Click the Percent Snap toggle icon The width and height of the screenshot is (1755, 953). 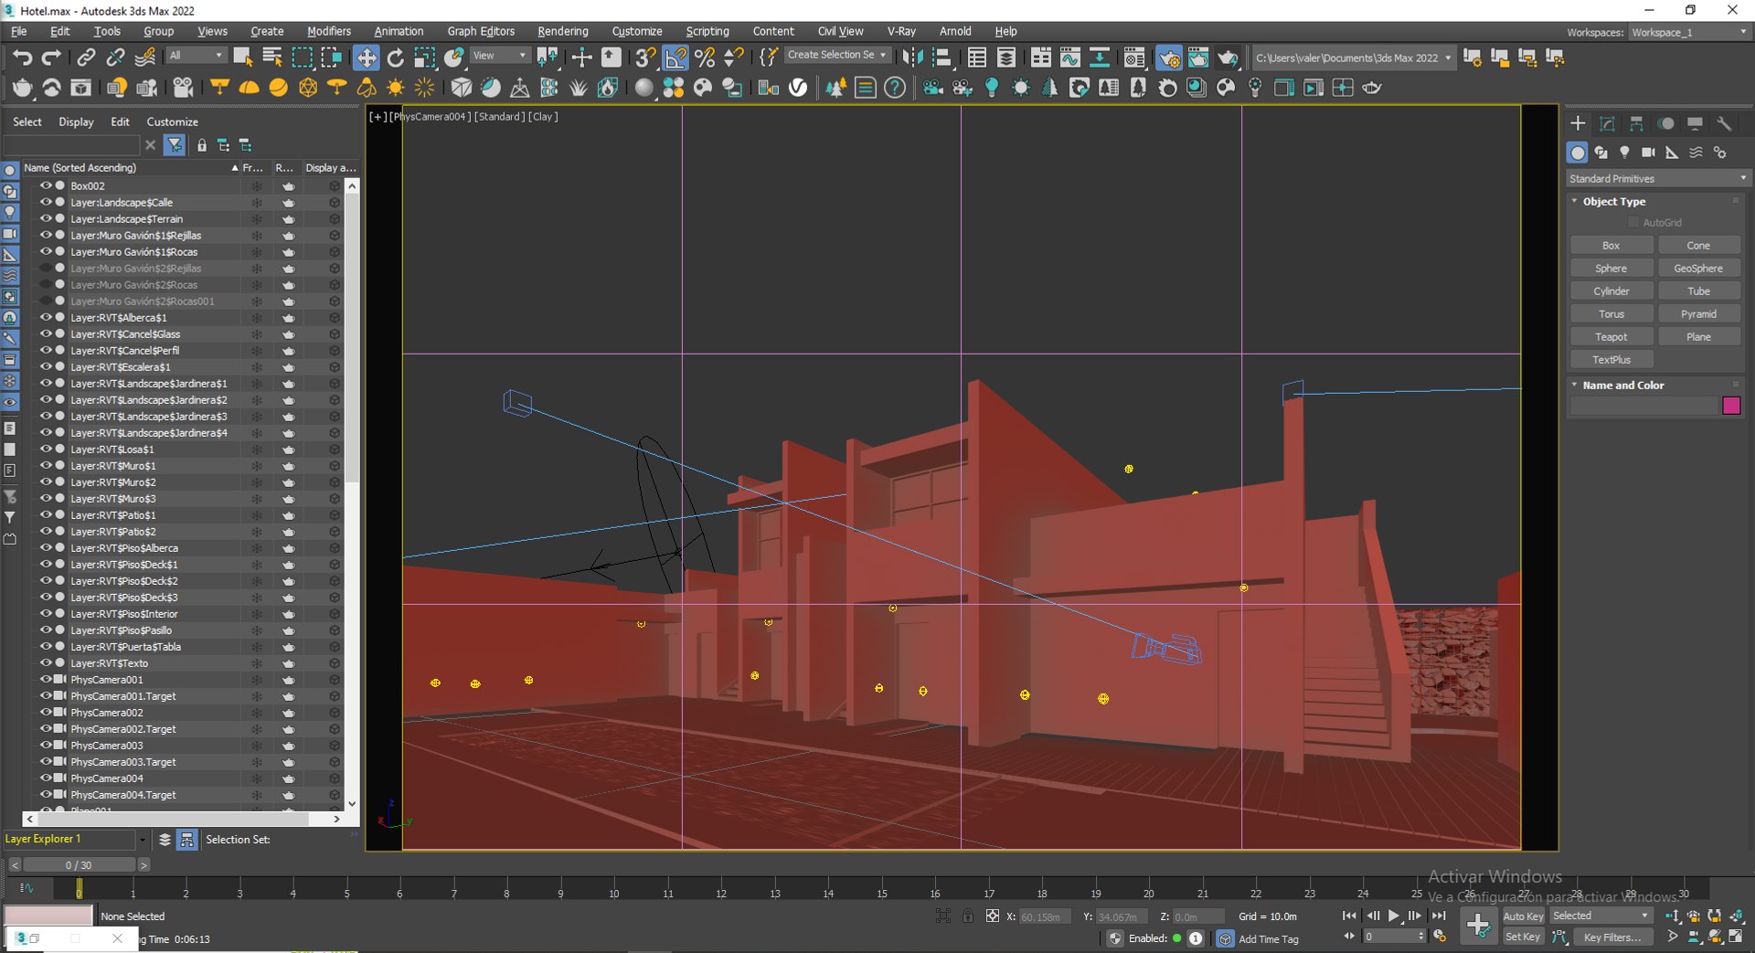click(x=705, y=58)
